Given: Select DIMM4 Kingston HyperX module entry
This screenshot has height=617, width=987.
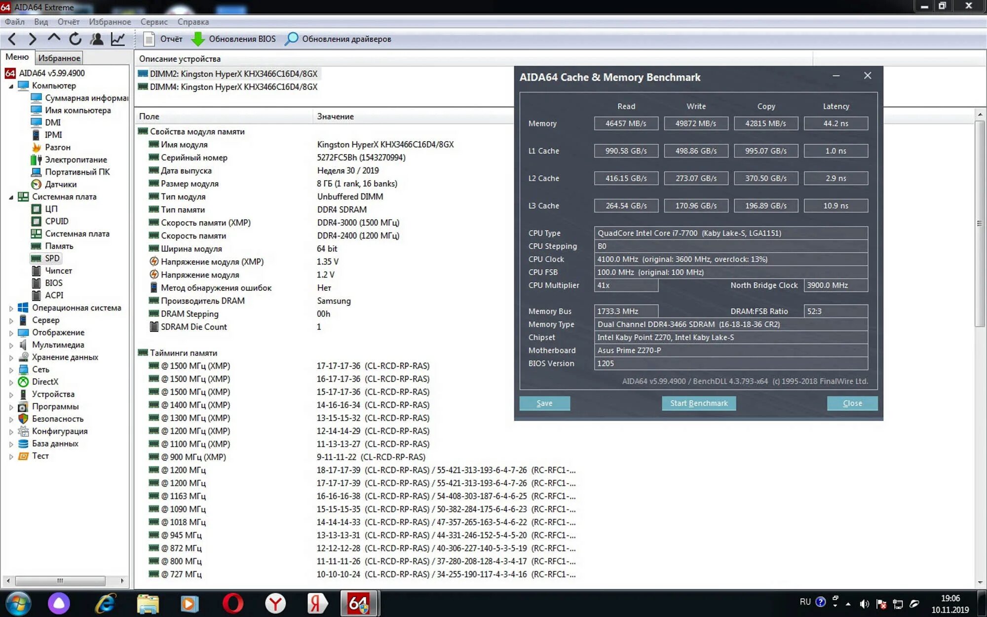Looking at the screenshot, I should tap(233, 87).
